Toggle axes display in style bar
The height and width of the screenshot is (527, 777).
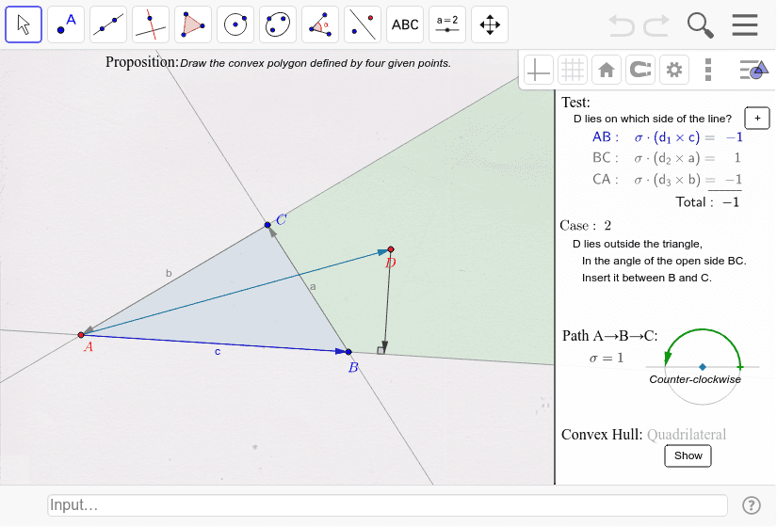point(538,70)
